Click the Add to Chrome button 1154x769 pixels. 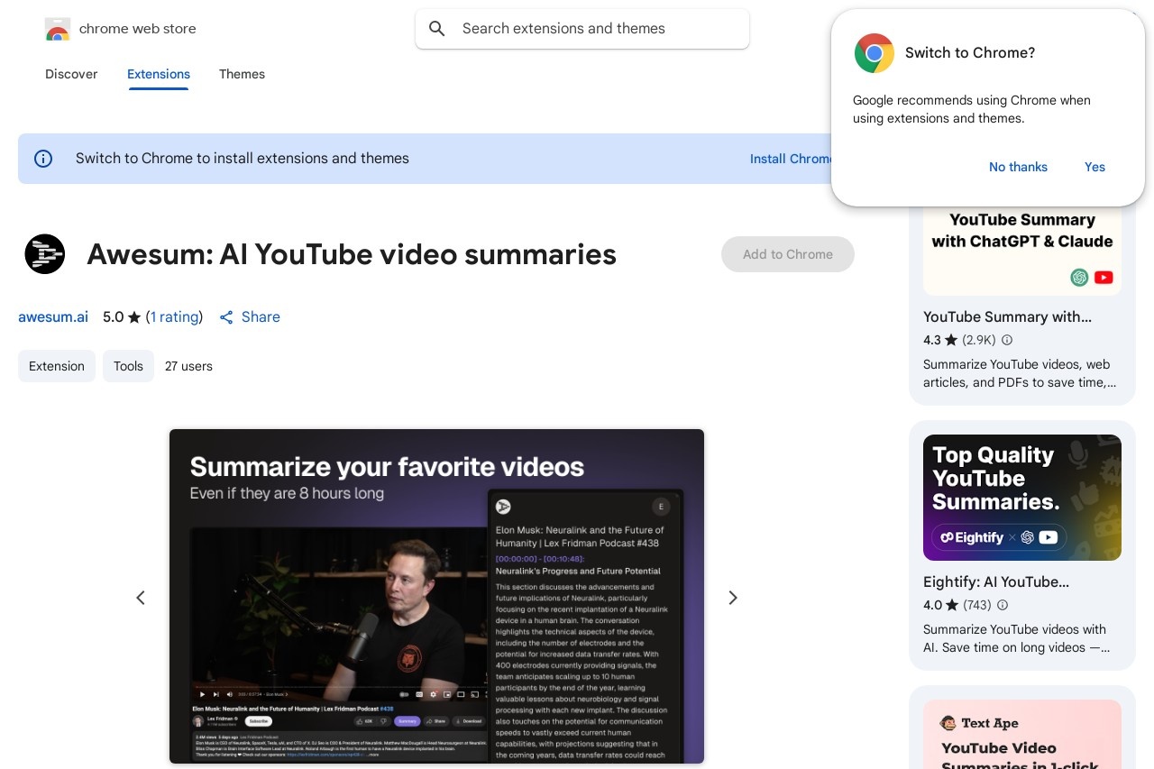[788, 254]
